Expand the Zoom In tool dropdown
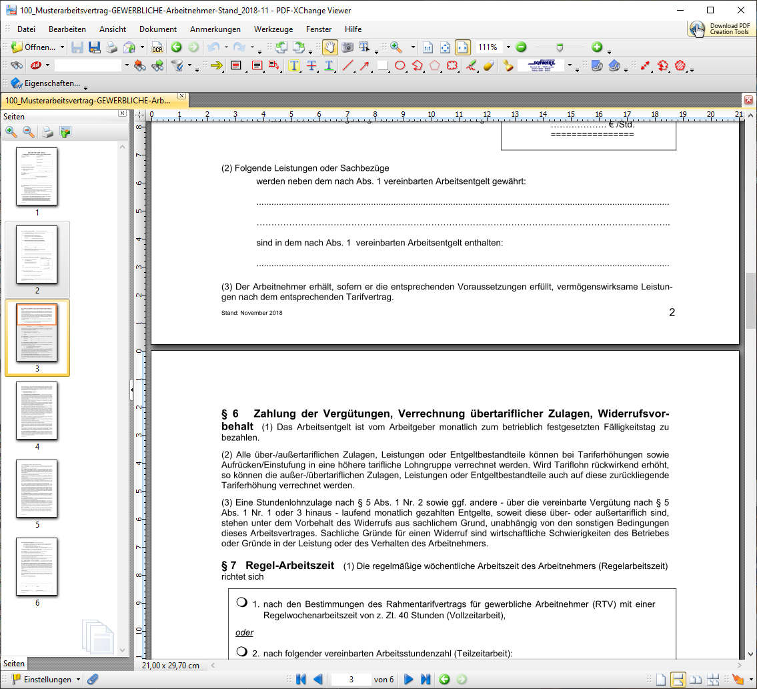Screen dimensions: 757x689 pos(413,47)
